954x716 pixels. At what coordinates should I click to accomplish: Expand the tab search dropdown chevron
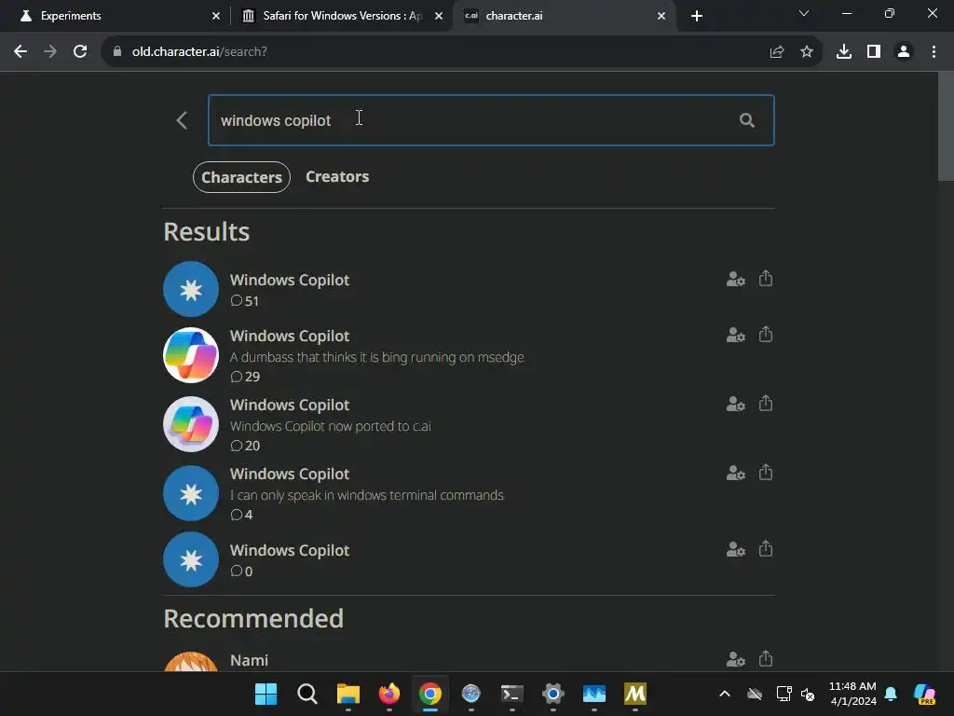(804, 13)
